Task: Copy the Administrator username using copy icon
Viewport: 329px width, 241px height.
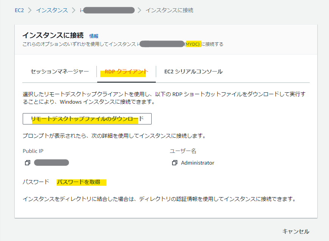Action: (x=174, y=163)
